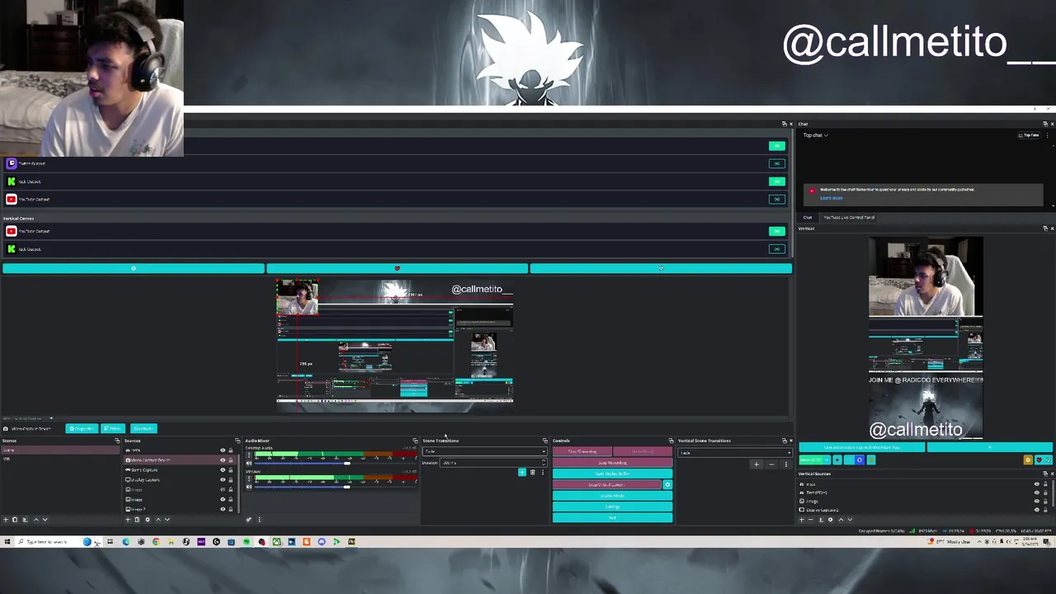Add a source in Vertical Sources toolbar
Screen dimensions: 1056x594
[x=802, y=520]
